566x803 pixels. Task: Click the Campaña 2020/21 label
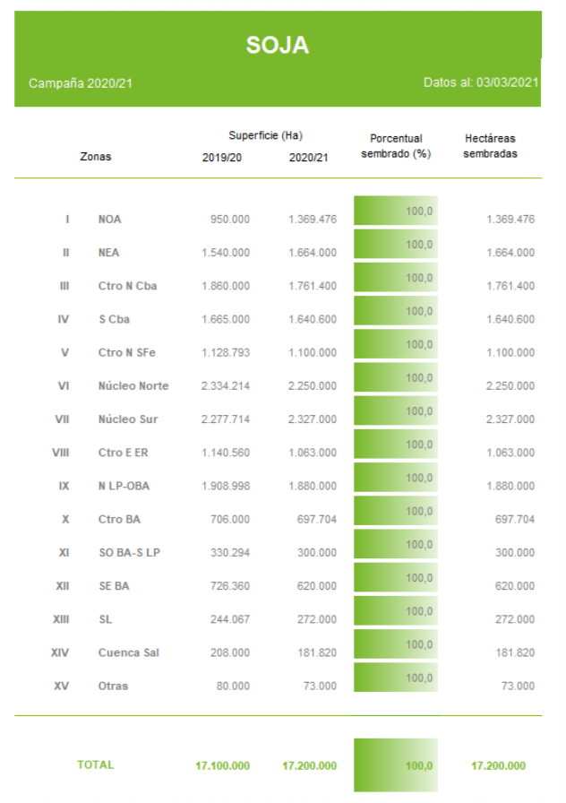point(81,83)
